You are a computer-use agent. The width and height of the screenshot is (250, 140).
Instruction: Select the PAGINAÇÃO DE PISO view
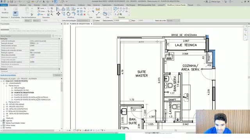point(20,90)
